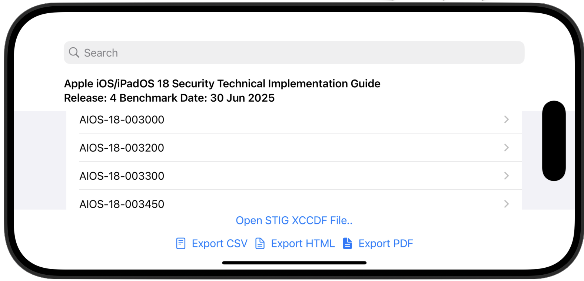Click the Export HTML page icon

[x=260, y=243]
